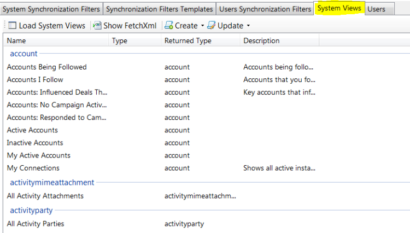The height and width of the screenshot is (233, 410).
Task: Collapse the activitymimeattachment group header
Action: pos(52,183)
